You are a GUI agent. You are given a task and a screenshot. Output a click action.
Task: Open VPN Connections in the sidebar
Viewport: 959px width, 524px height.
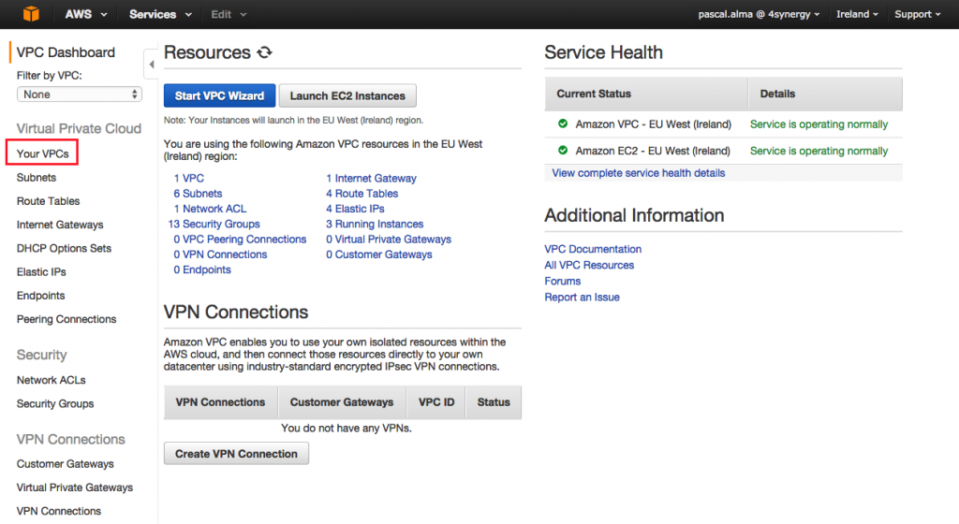pos(59,511)
